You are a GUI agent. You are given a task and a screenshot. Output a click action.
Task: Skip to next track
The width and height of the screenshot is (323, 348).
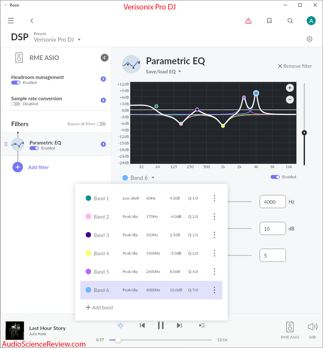(179, 326)
